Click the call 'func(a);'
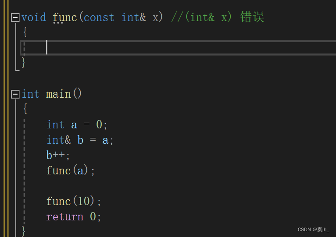Screen dimensions: 336x237 (70, 171)
